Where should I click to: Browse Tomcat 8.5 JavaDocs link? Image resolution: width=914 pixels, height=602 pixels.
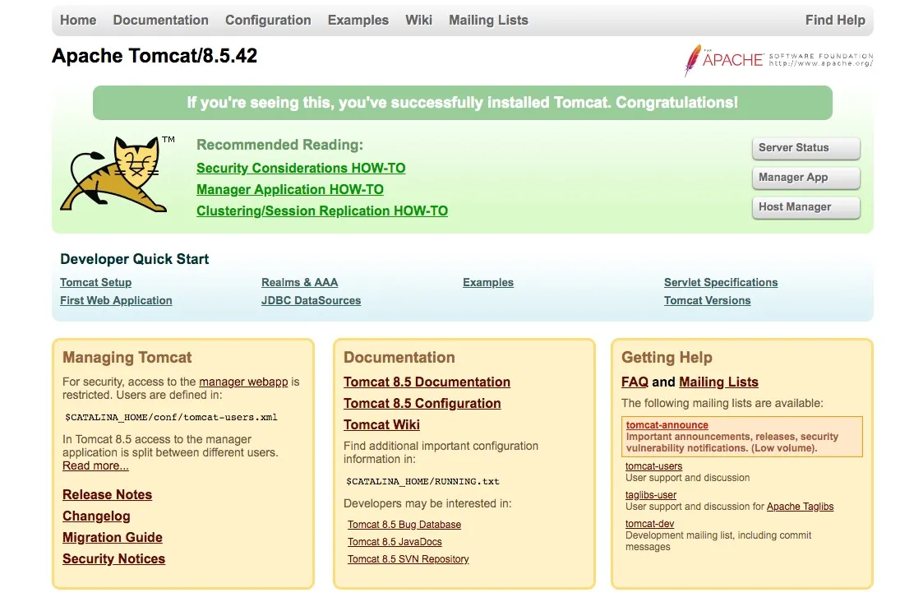(395, 542)
